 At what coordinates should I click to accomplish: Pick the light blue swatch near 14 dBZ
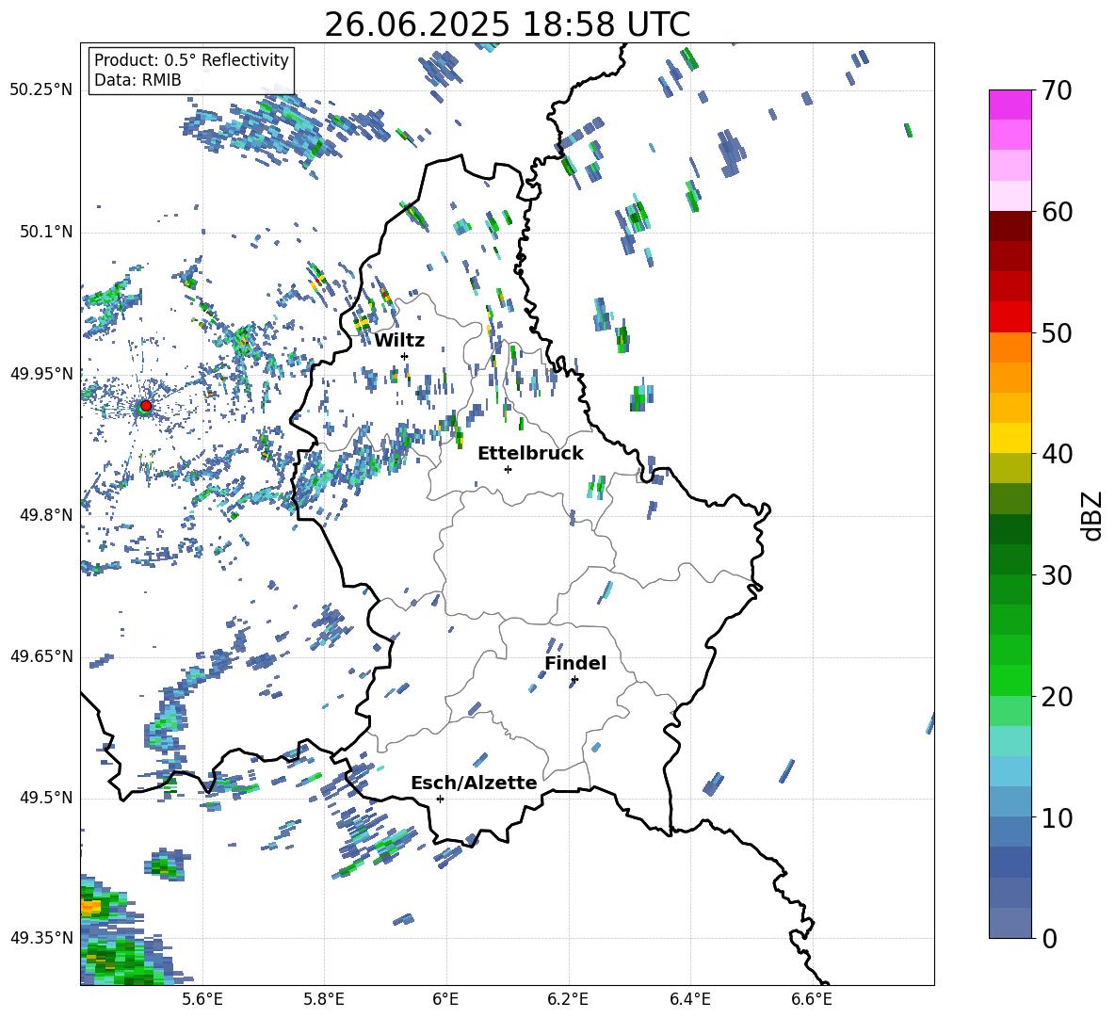(1010, 771)
